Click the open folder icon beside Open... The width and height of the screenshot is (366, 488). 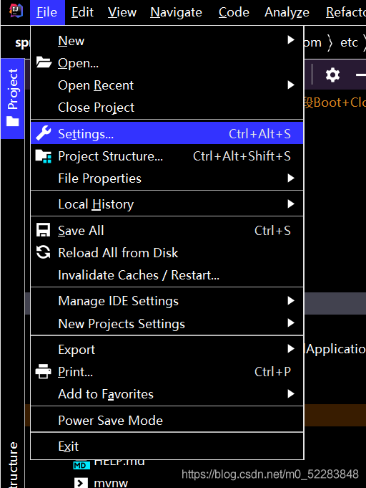44,62
